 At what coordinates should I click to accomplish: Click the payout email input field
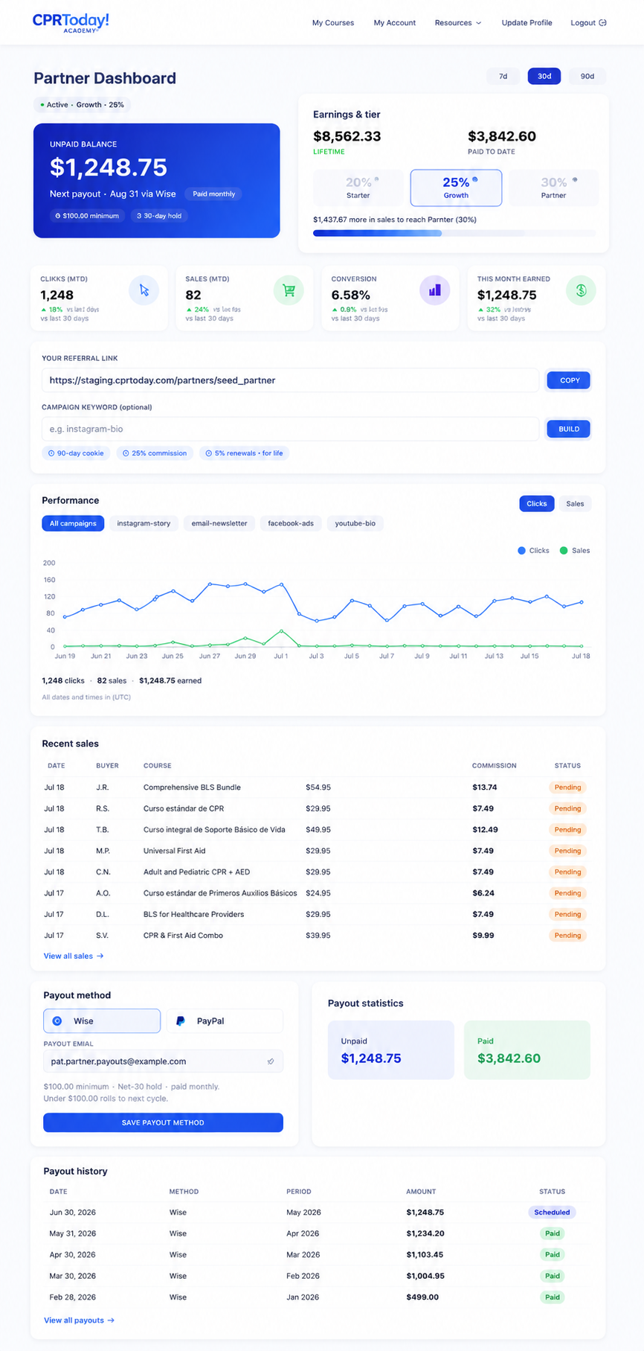163,1061
